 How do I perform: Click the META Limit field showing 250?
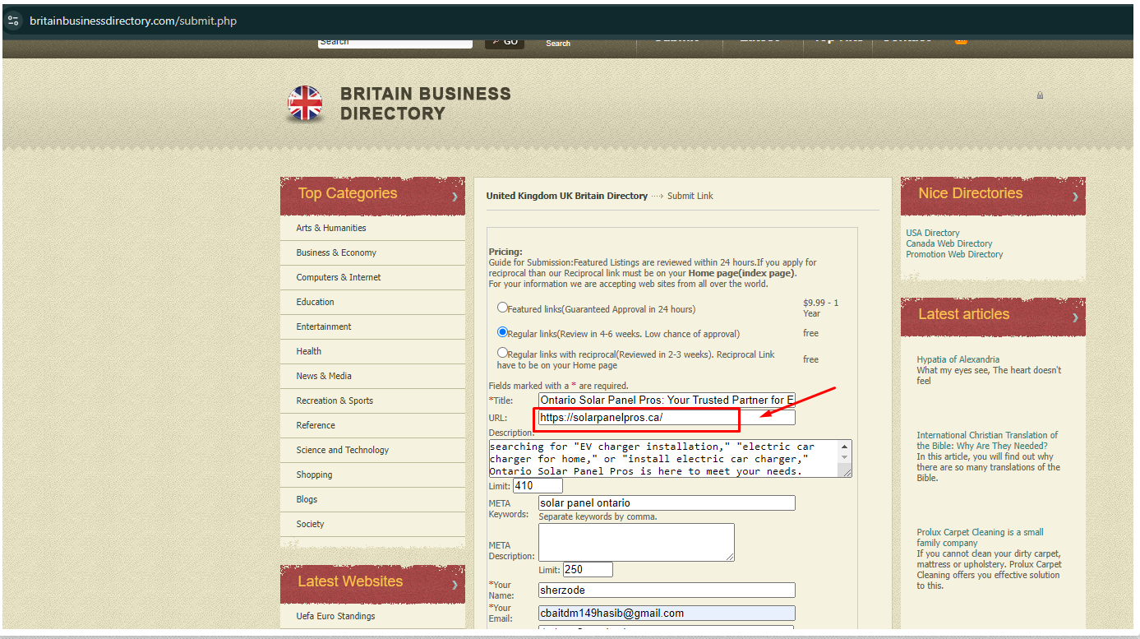(588, 569)
